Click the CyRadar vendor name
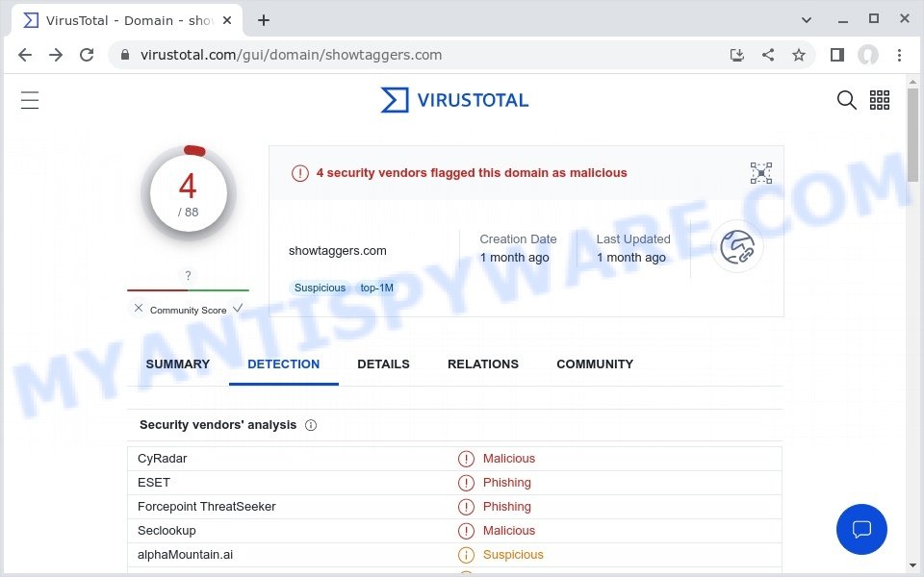 [162, 459]
